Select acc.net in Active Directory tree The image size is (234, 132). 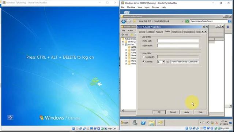coord(131,44)
